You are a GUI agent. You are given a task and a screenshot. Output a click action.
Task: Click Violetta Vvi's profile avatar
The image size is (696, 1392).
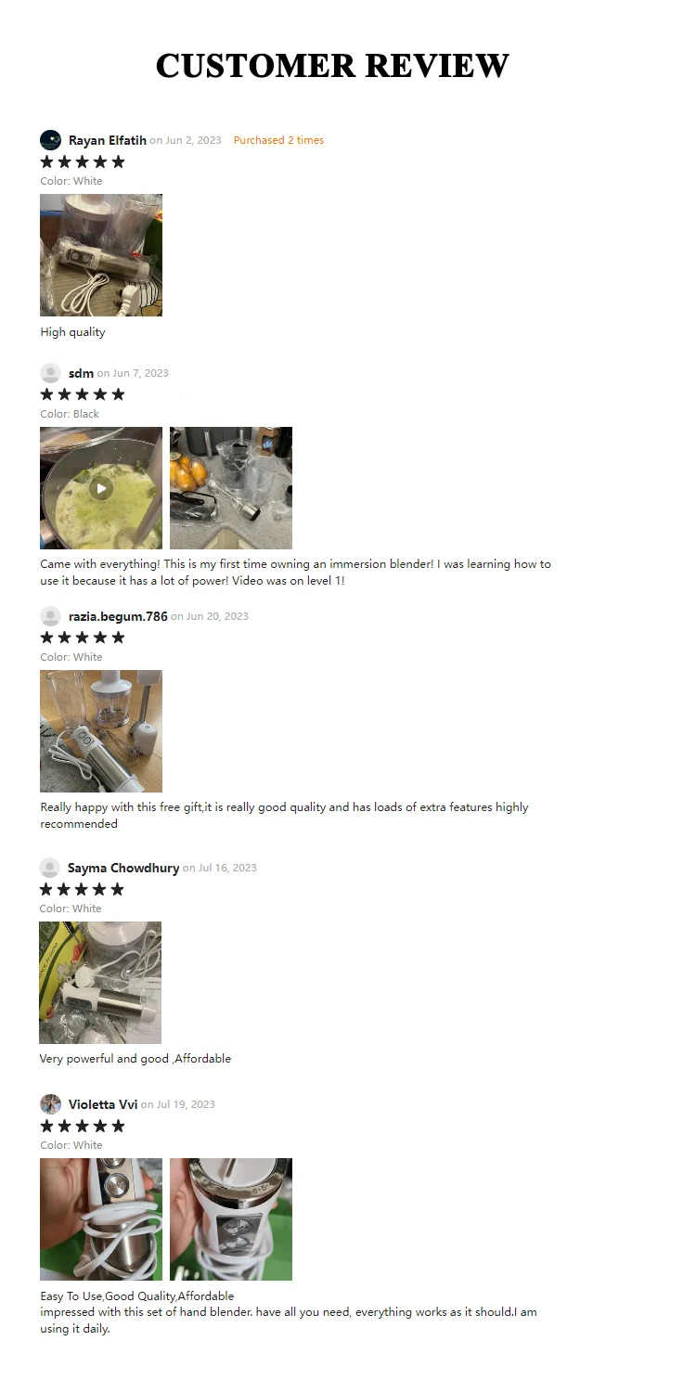(50, 1104)
